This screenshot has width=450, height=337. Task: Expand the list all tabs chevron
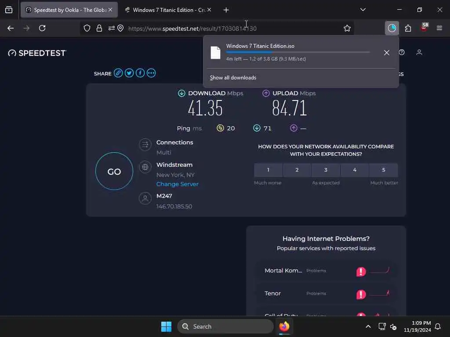[x=363, y=10]
